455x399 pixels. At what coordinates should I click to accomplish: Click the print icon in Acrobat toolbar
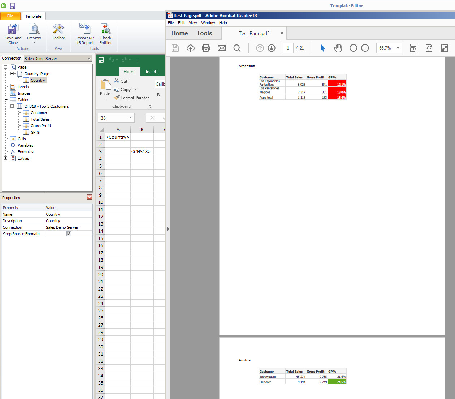pos(206,48)
